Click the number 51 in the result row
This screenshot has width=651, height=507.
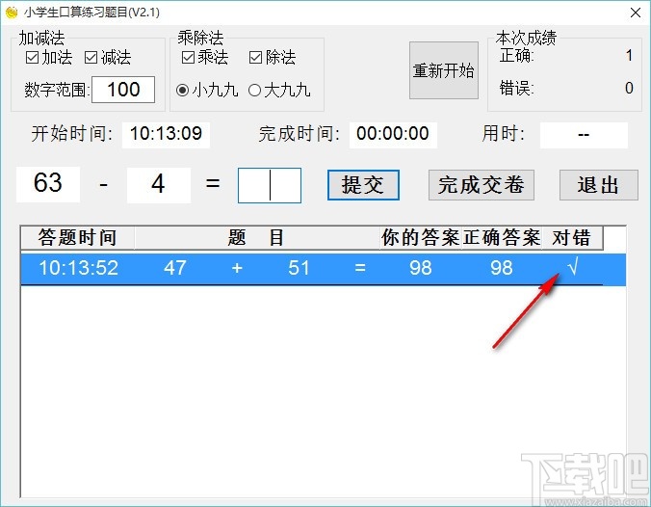tap(299, 268)
